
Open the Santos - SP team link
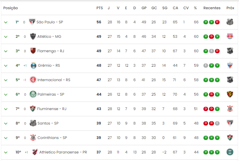tap(48, 123)
